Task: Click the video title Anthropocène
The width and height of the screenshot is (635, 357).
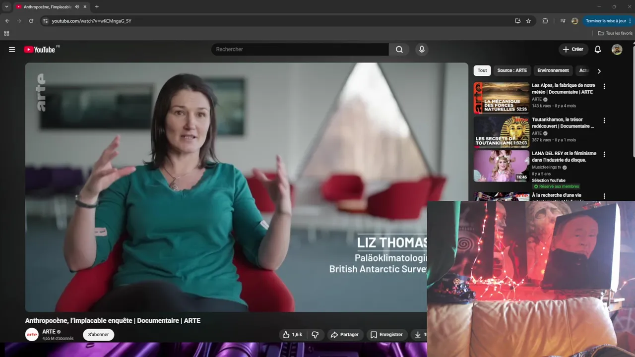Action: [113, 321]
